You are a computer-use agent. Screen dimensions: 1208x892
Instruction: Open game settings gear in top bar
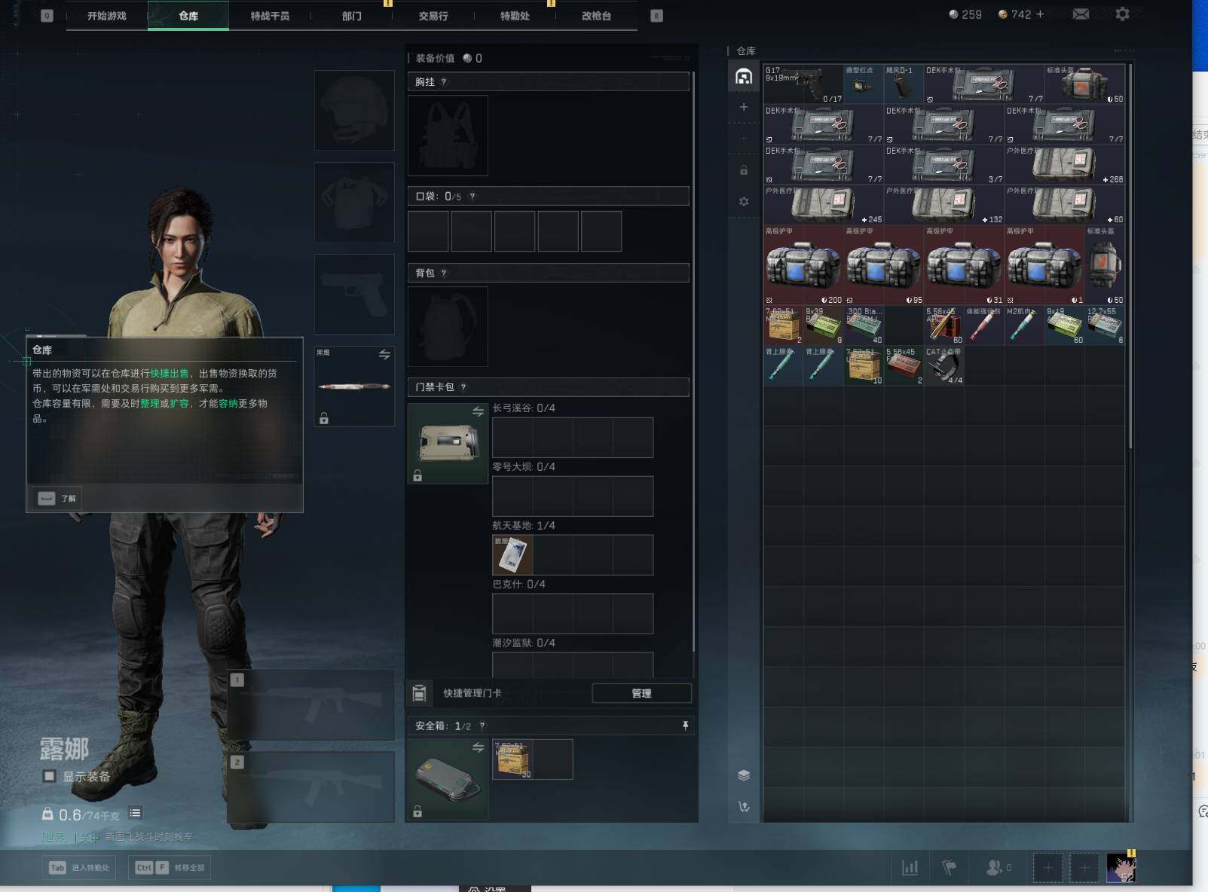click(x=1122, y=14)
